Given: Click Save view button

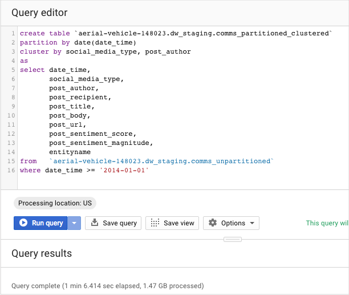Looking at the screenshot, I should (172, 223).
